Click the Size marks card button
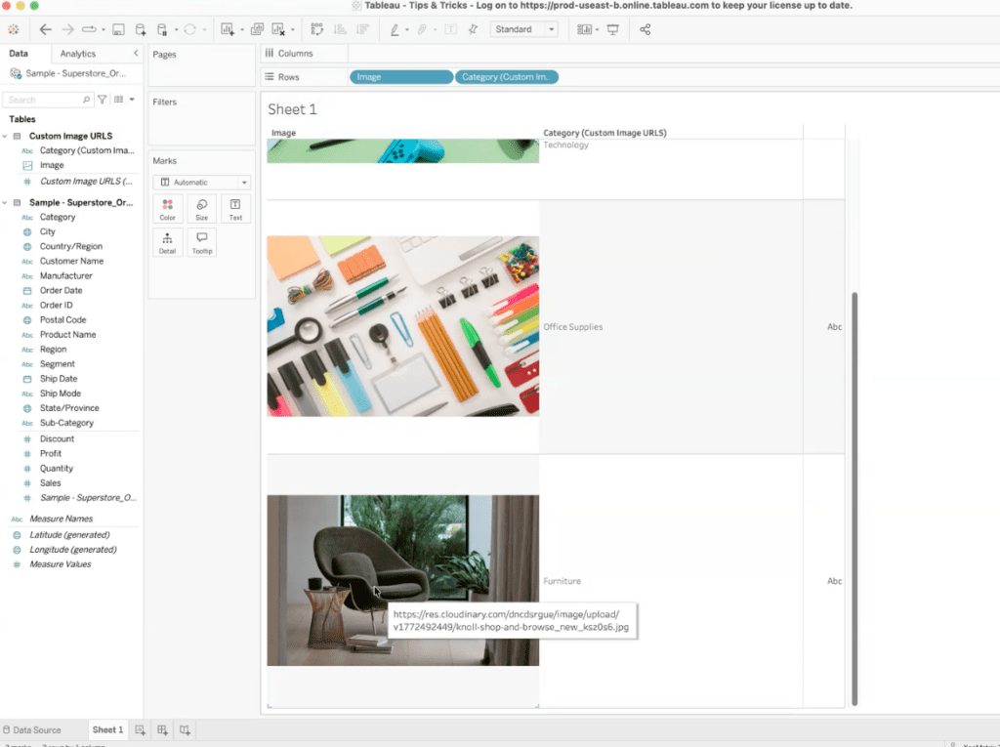Viewport: 1000px width, 747px height. click(x=201, y=209)
